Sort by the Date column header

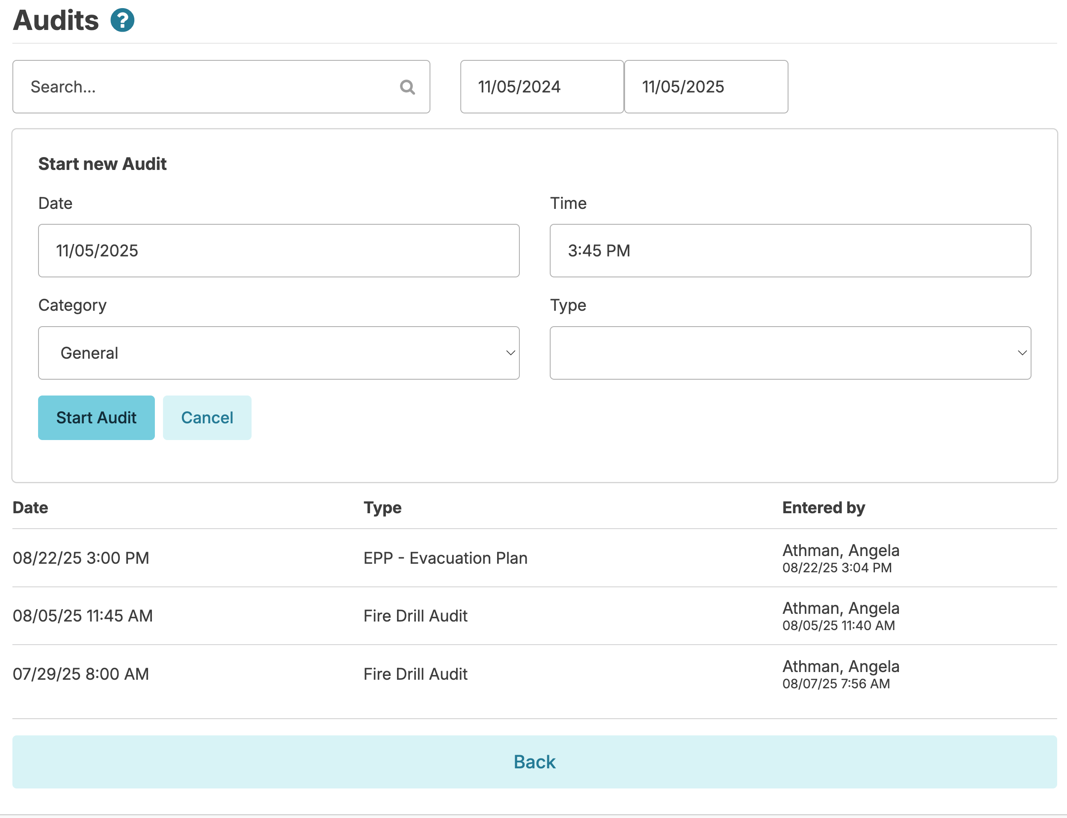30,507
